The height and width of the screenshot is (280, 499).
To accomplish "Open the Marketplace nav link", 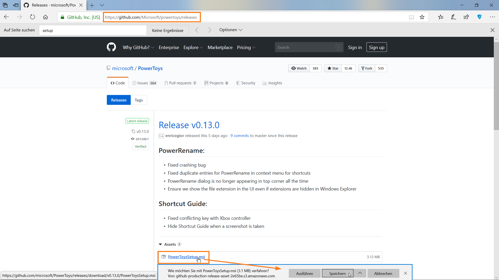I will coord(220,47).
